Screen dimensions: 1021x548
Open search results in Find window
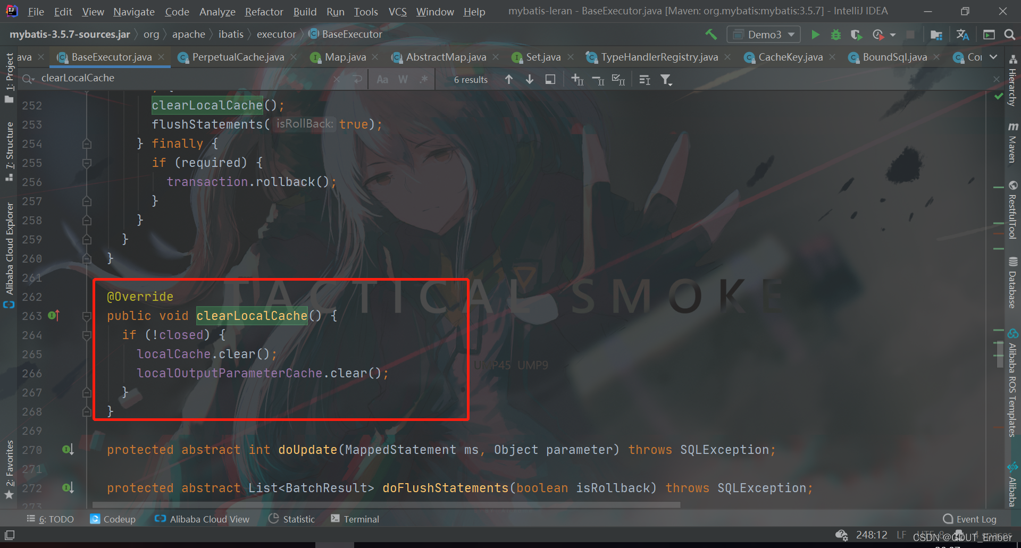[550, 79]
